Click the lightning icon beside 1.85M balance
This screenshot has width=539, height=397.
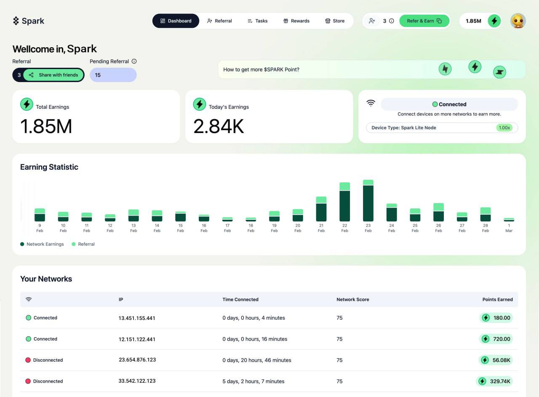pos(494,21)
